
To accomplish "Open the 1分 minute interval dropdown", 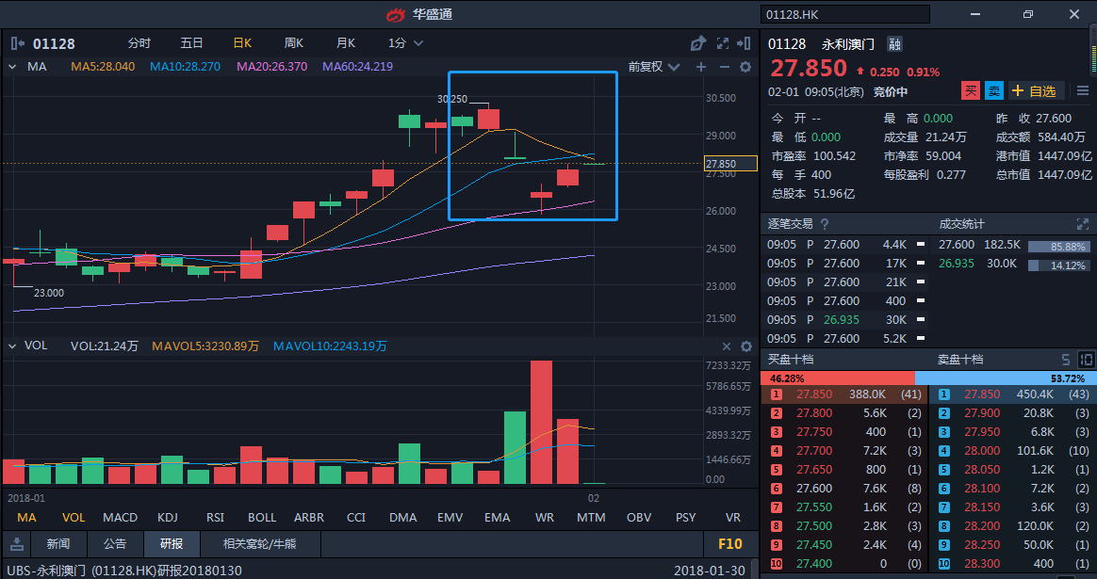I will 406,43.
